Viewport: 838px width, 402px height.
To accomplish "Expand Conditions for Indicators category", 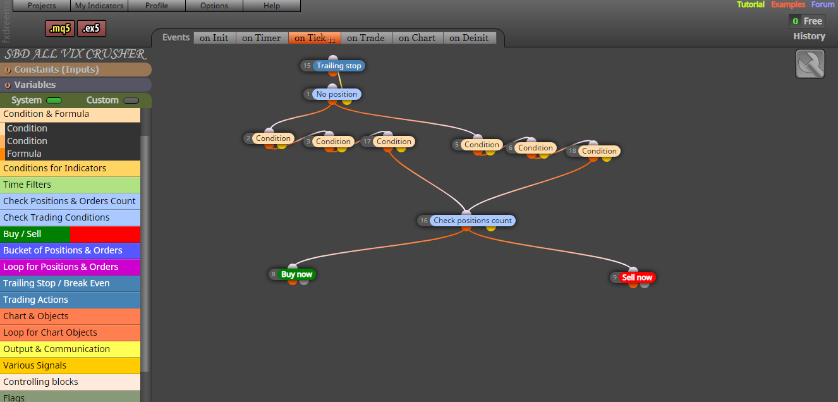I will click(x=70, y=168).
